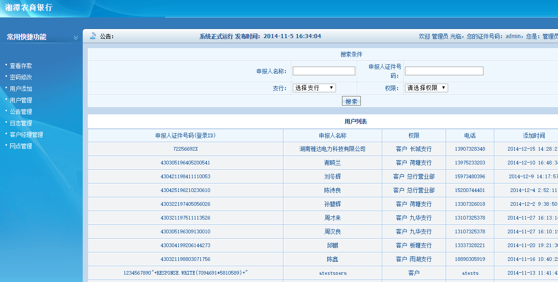558x282 pixels.
Task: Click the 湘潭农商银行 title
Action: coord(28,8)
